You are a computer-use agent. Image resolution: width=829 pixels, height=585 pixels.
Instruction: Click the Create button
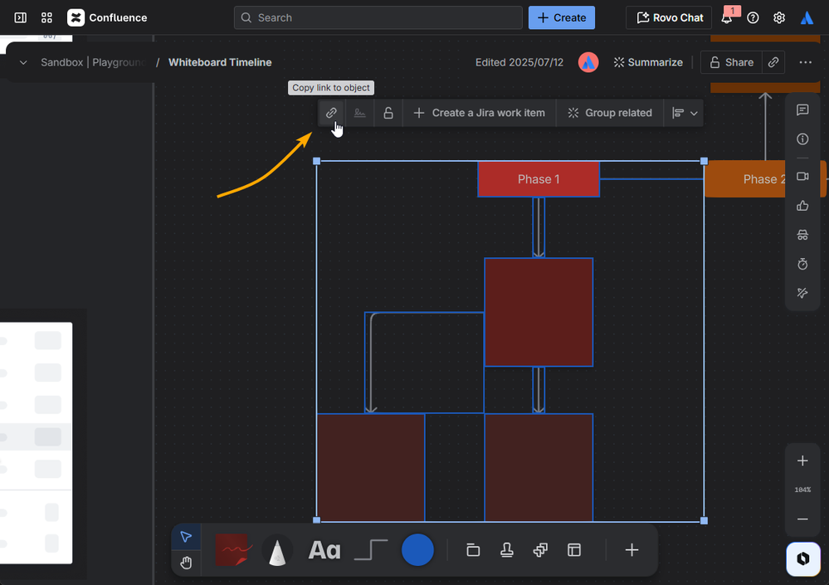[562, 18]
